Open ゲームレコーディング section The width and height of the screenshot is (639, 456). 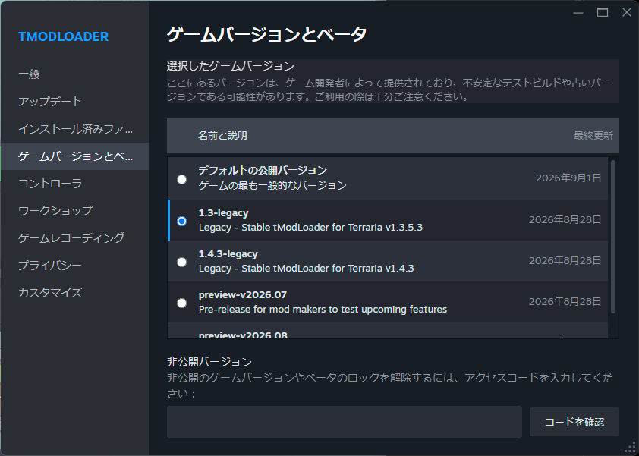[x=71, y=238]
